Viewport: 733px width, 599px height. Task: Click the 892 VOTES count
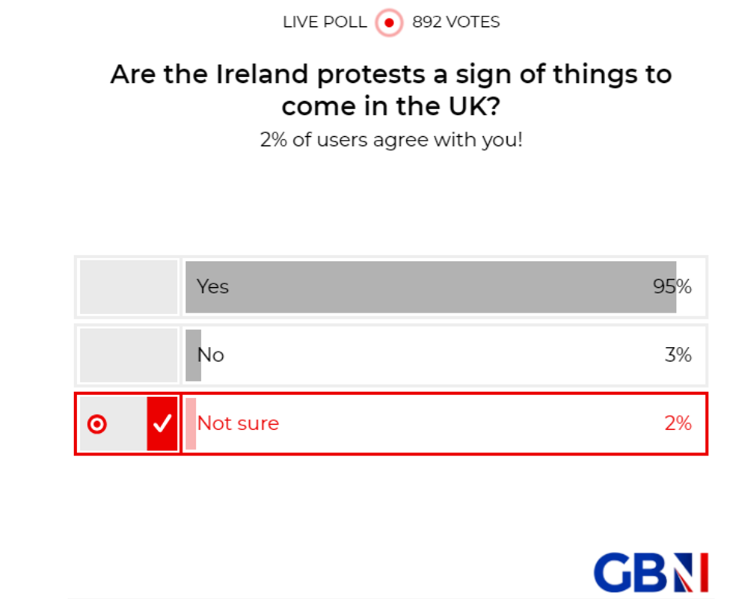tap(454, 22)
